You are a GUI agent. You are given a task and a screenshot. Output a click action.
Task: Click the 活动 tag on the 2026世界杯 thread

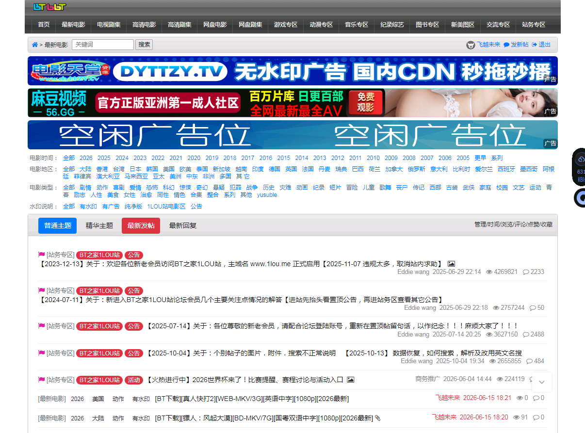click(134, 380)
